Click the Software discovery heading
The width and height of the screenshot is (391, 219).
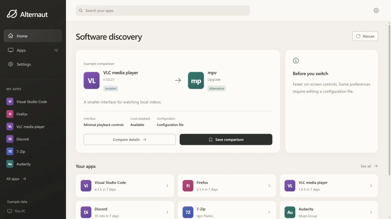pos(109,37)
